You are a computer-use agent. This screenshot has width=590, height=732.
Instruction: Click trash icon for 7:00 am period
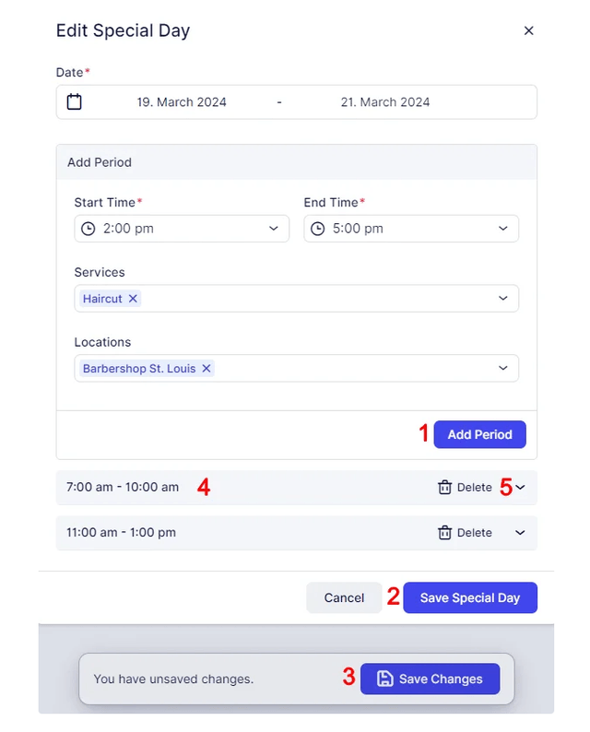(445, 488)
